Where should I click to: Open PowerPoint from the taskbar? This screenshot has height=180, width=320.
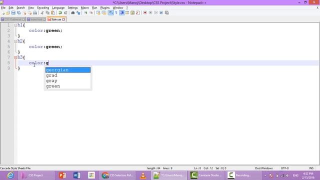coord(62,175)
